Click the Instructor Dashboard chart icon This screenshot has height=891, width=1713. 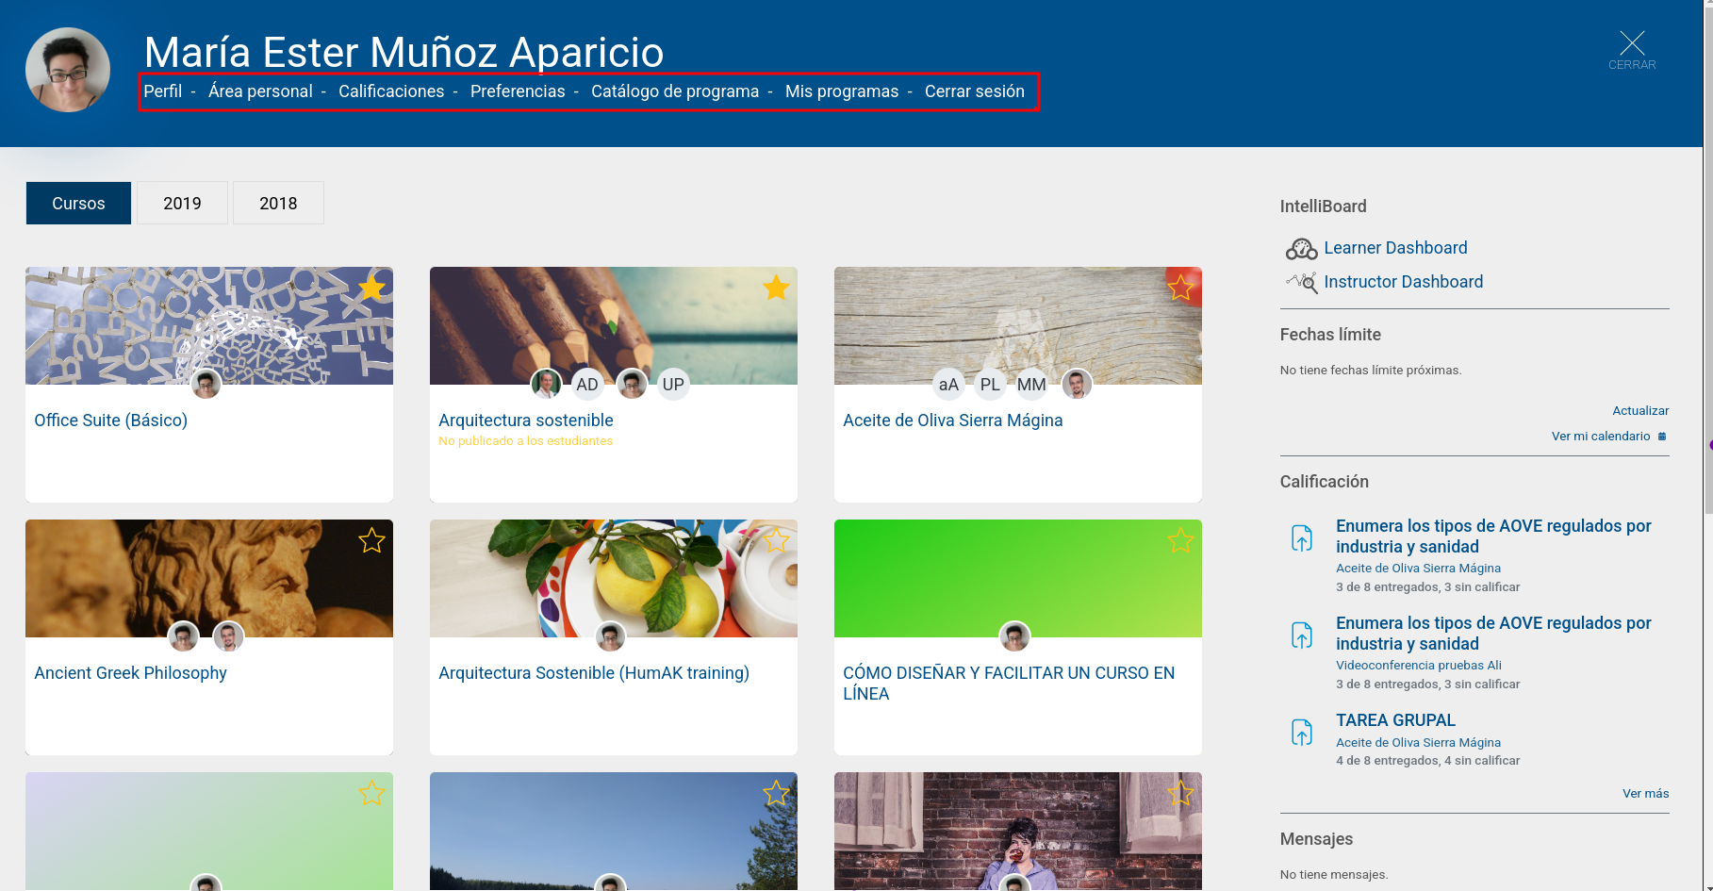pos(1301,283)
